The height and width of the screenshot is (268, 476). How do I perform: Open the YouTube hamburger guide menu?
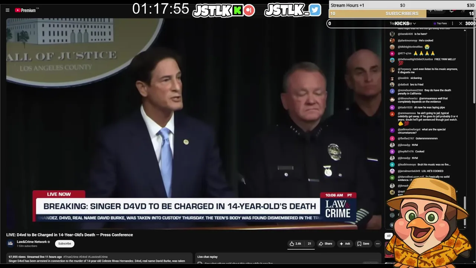click(7, 10)
